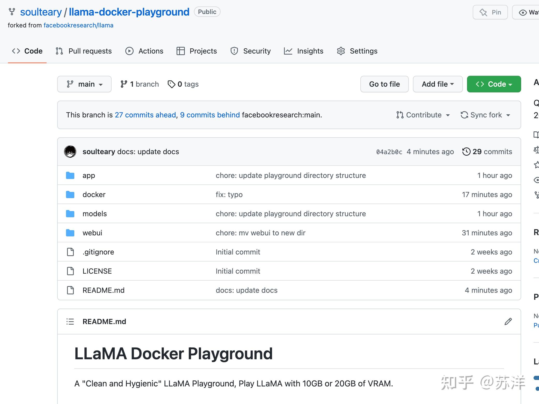This screenshot has height=404, width=539.
Task: Open the webui folder
Action: coord(92,233)
